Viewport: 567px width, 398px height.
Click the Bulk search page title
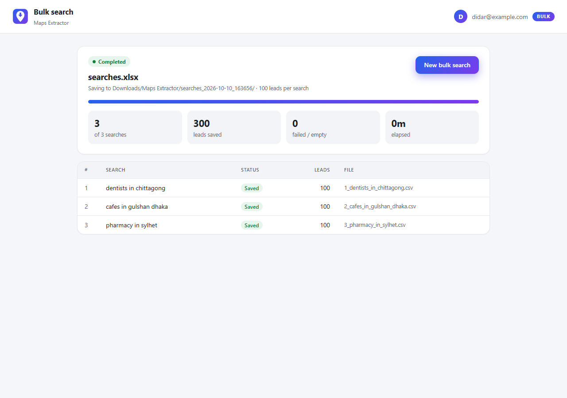tap(54, 12)
